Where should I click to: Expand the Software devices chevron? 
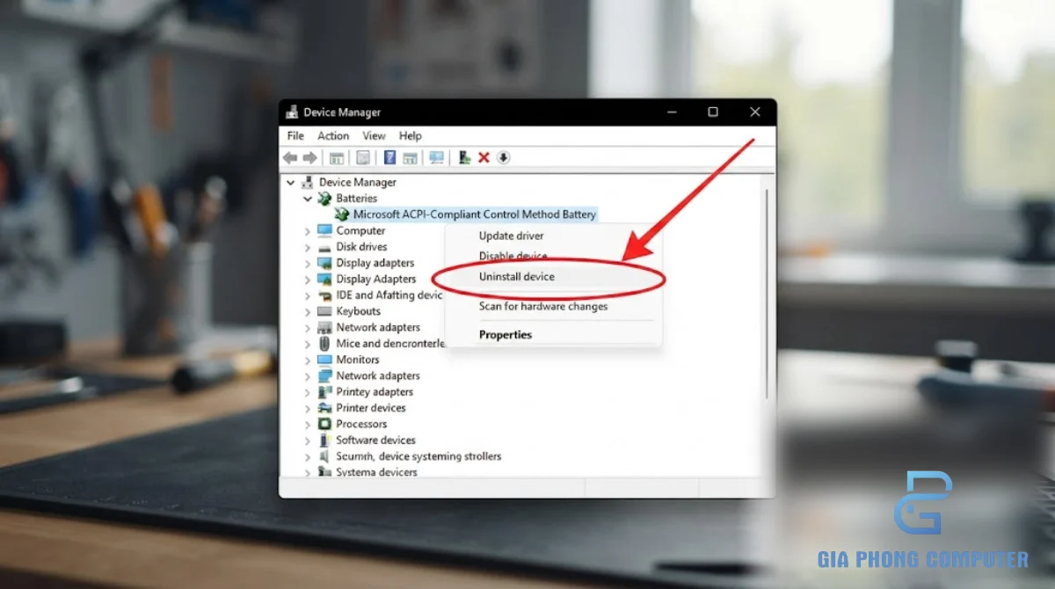click(x=308, y=440)
